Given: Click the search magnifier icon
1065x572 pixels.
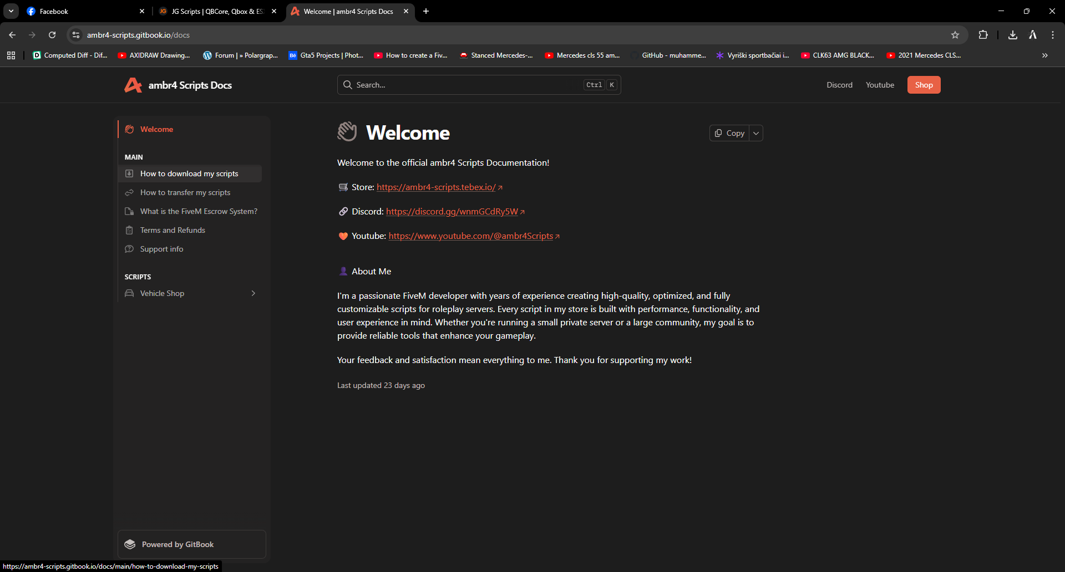Looking at the screenshot, I should click(x=348, y=85).
